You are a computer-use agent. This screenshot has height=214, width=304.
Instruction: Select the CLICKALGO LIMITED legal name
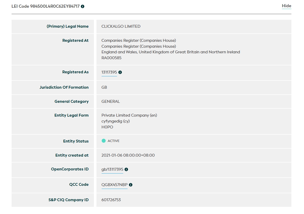point(121,26)
